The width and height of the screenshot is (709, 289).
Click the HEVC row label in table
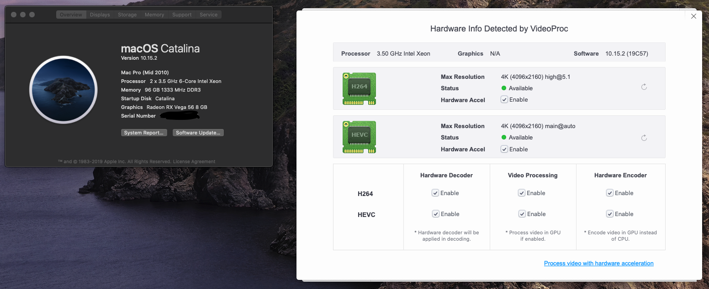point(366,215)
